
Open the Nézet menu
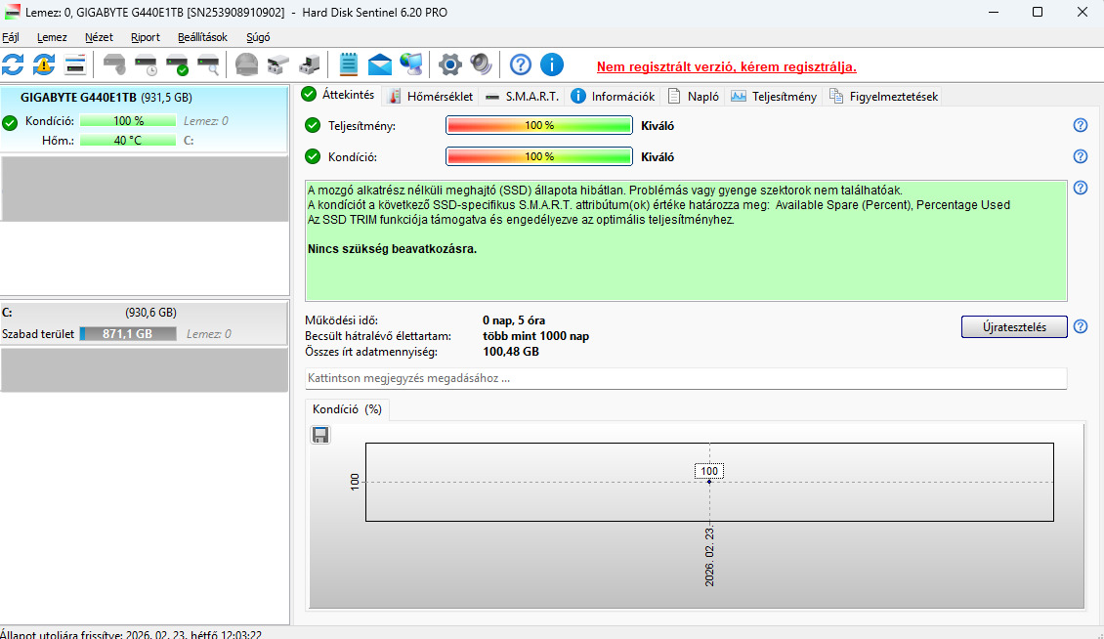tap(99, 37)
